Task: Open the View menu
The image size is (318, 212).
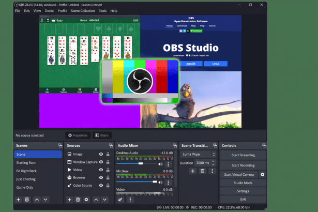Action: tap(37, 11)
